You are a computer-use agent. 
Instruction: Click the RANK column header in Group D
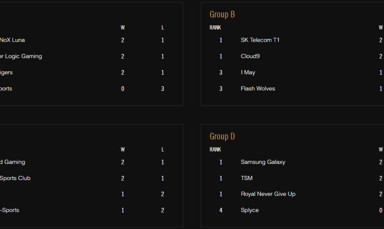pyautogui.click(x=215, y=149)
